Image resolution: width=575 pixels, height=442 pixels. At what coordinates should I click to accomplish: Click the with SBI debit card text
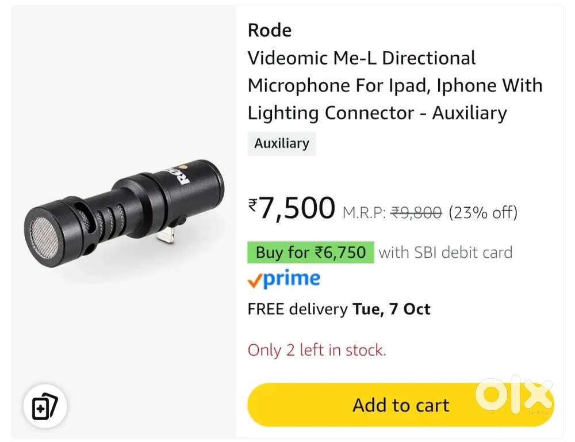445,252
